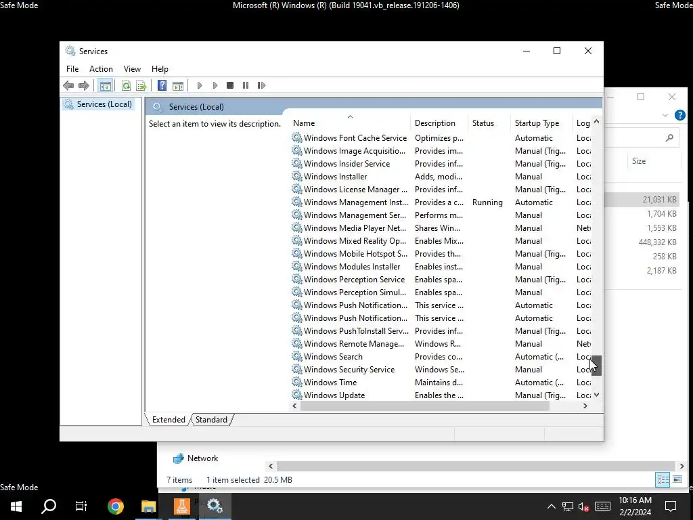The width and height of the screenshot is (693, 520).
Task: Sort by the Name column header
Action: 351,123
